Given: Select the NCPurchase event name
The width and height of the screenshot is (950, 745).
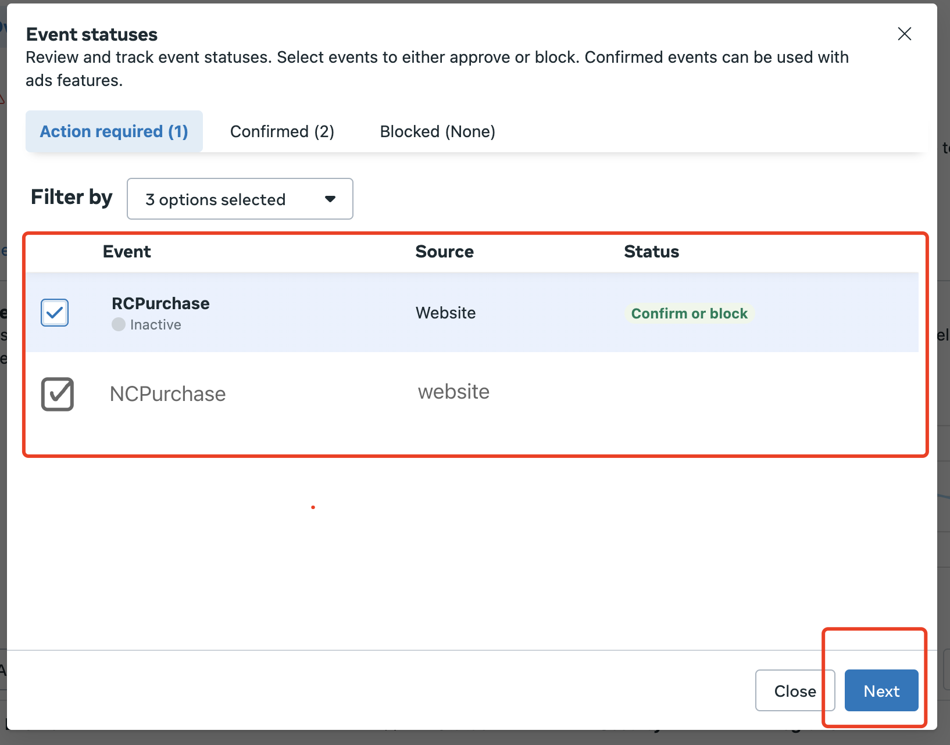Looking at the screenshot, I should point(167,394).
